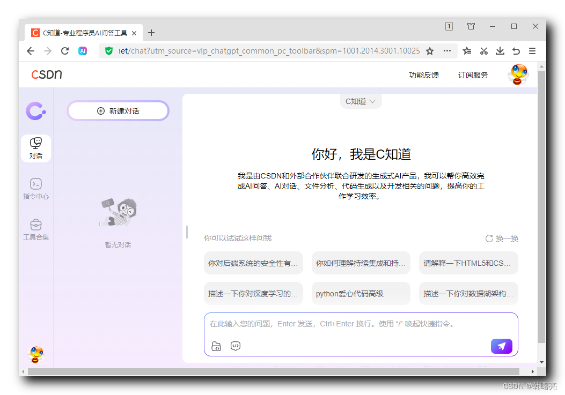Open the favorites list icon in toolbar
This screenshot has width=565, height=395.
(x=467, y=51)
